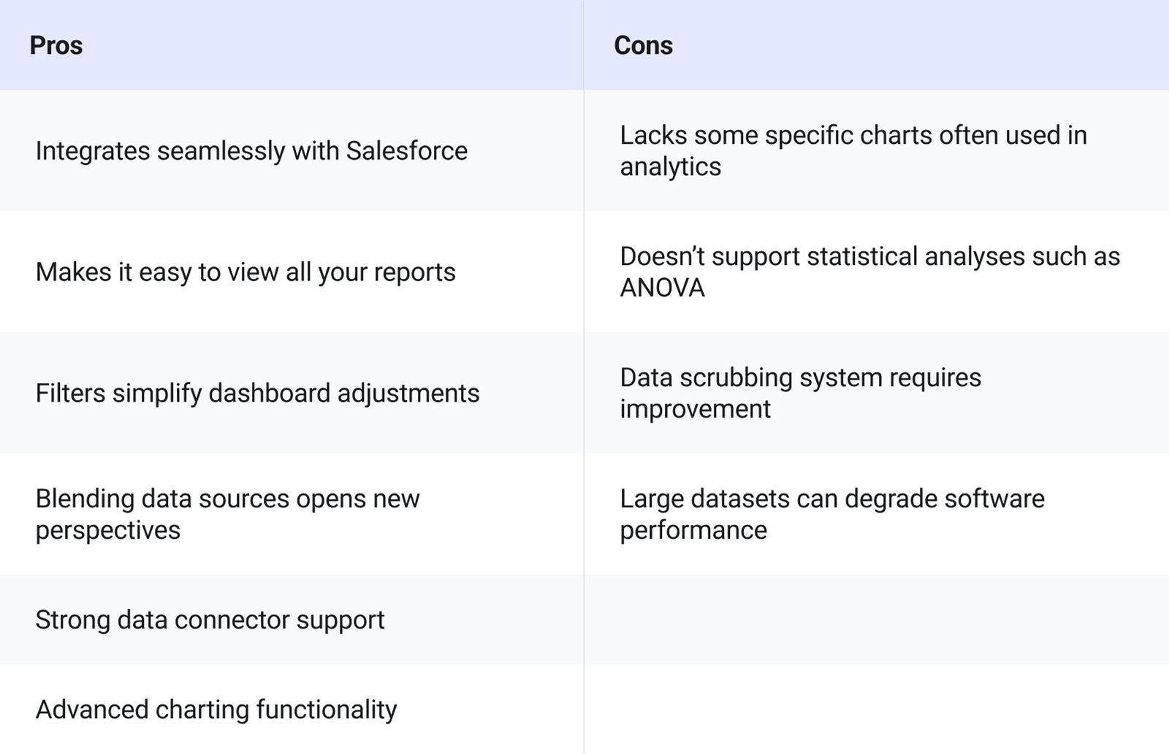Click the word 'Salesforce' in the first pro
Image resolution: width=1169 pixels, height=754 pixels.
click(x=407, y=151)
